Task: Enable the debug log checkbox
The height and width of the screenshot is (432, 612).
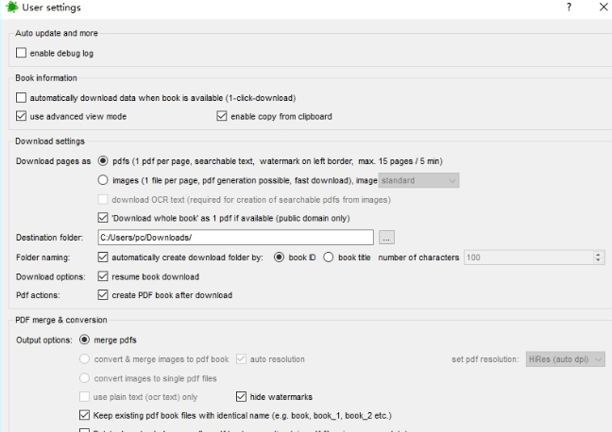Action: coord(22,54)
